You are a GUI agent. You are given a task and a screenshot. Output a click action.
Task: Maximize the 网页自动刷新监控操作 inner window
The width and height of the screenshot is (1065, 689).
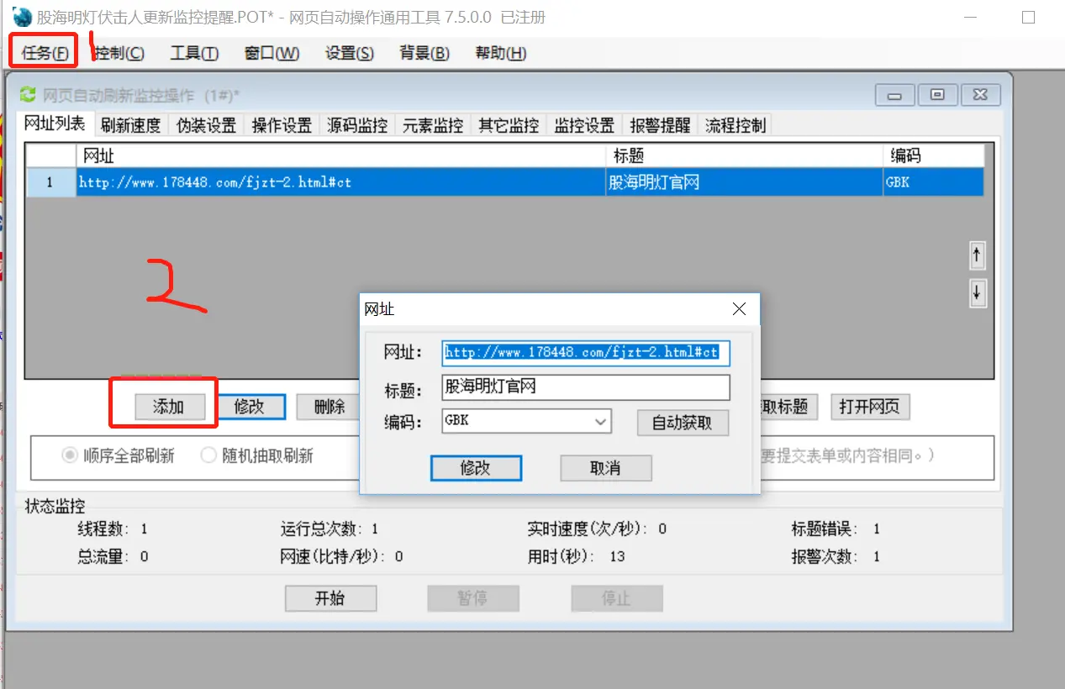937,95
